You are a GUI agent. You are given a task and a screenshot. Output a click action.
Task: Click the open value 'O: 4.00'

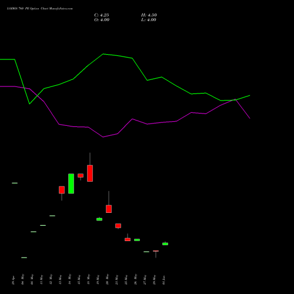click(102, 20)
